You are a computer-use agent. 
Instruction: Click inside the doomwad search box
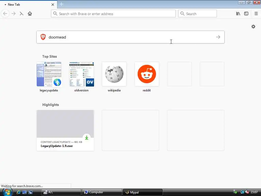(x=130, y=37)
